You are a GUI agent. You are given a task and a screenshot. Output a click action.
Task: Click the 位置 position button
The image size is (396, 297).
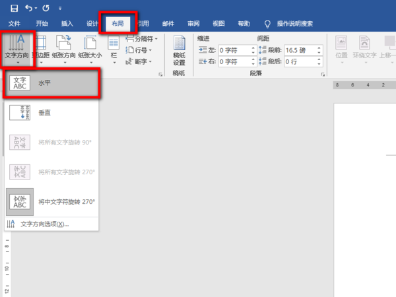click(341, 49)
